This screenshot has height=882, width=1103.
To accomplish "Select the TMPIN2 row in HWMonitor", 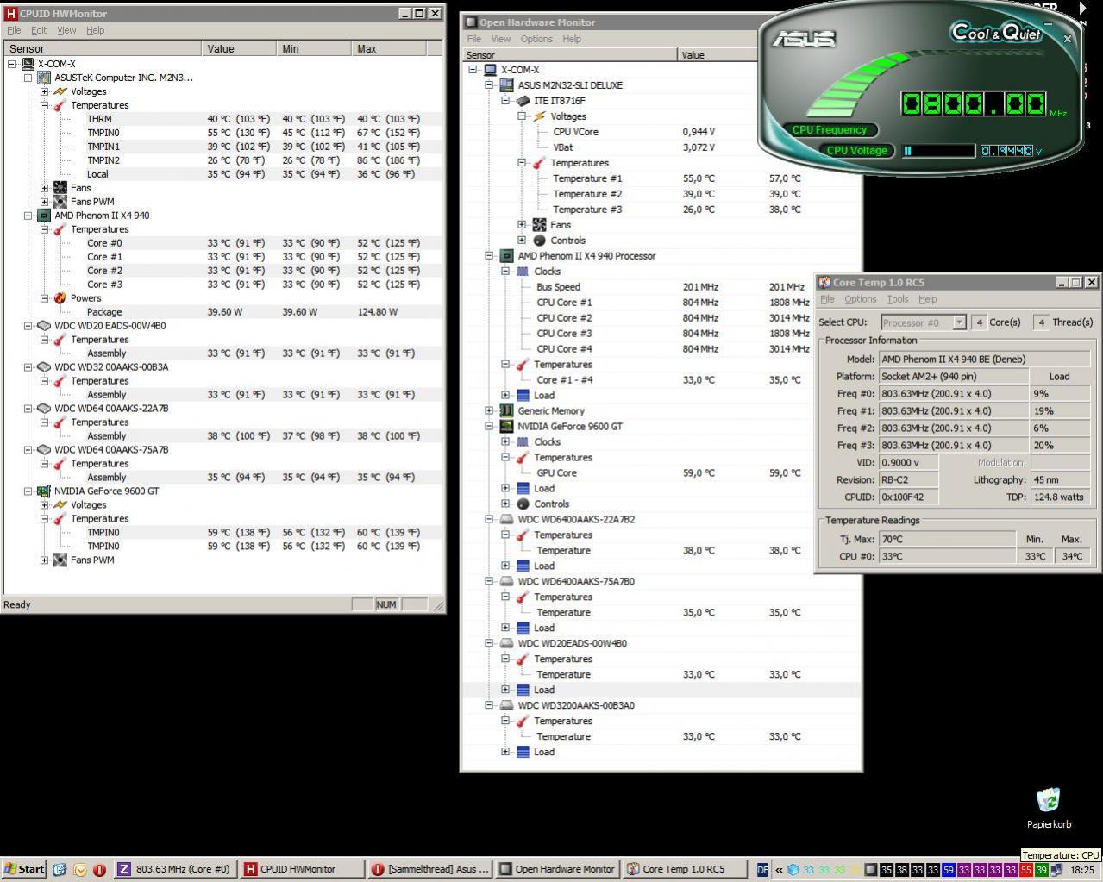I will point(222,160).
